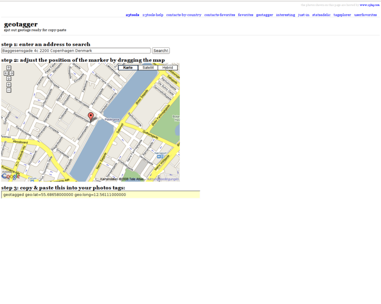Pan the map left with the arrow icon
This screenshot has width=381, height=304.
coord(7,73)
